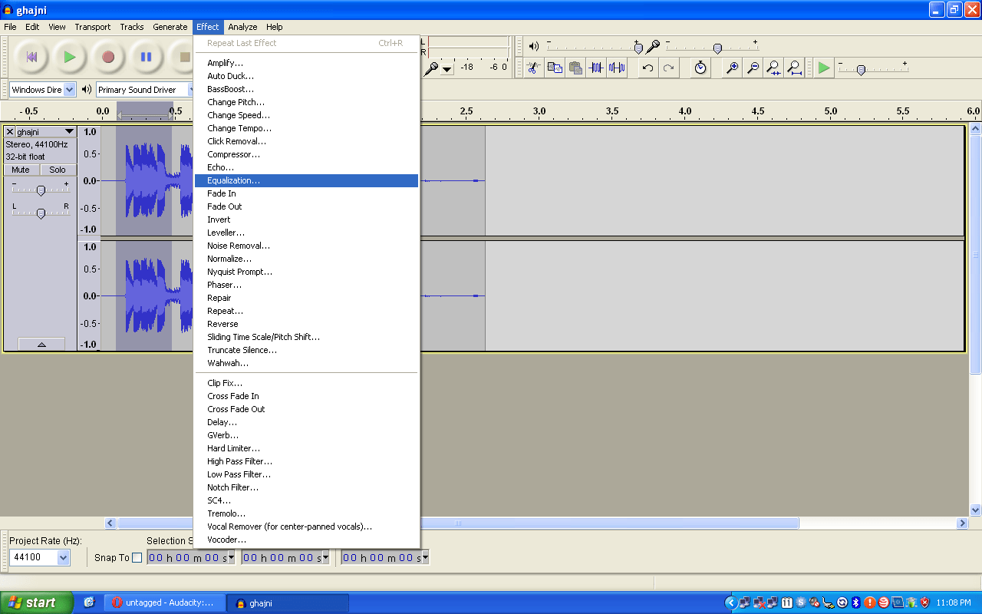Activate the Zoom tool
Viewport: 982px width, 614px height.
coord(211,68)
